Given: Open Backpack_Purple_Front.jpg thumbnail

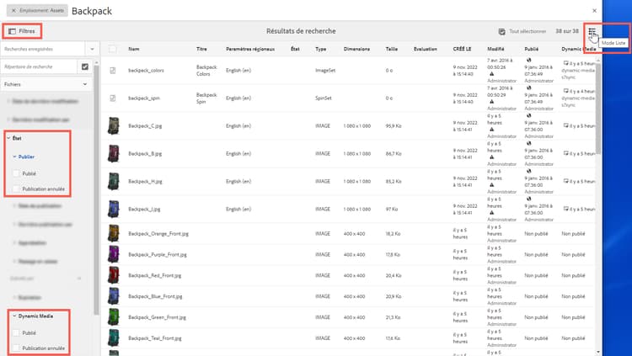Looking at the screenshot, I should [114, 254].
